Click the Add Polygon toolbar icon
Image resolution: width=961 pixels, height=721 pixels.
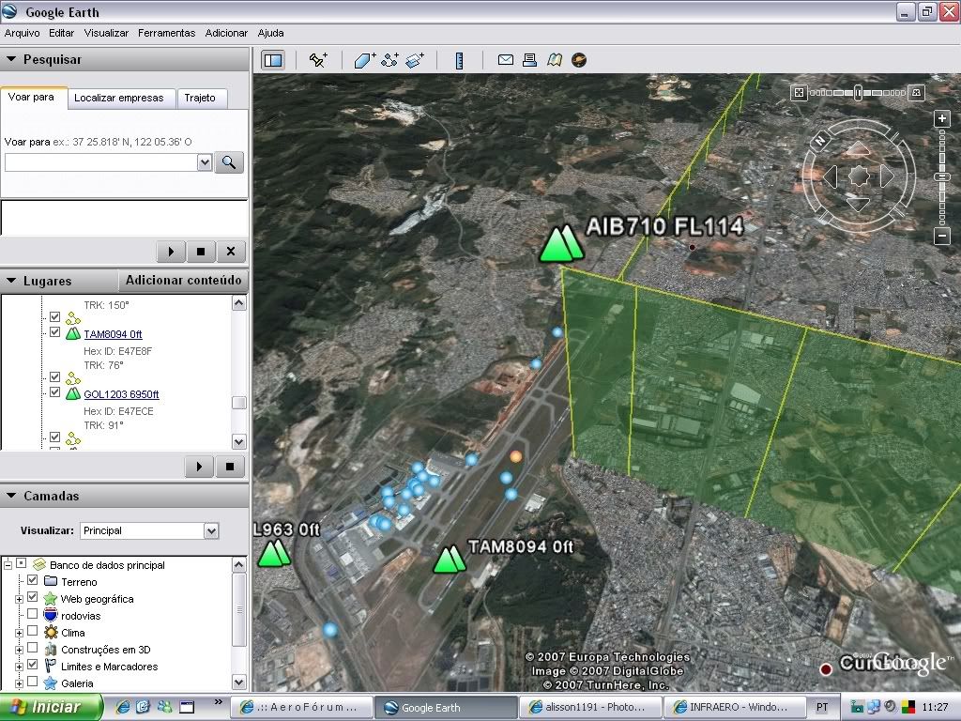(x=365, y=60)
